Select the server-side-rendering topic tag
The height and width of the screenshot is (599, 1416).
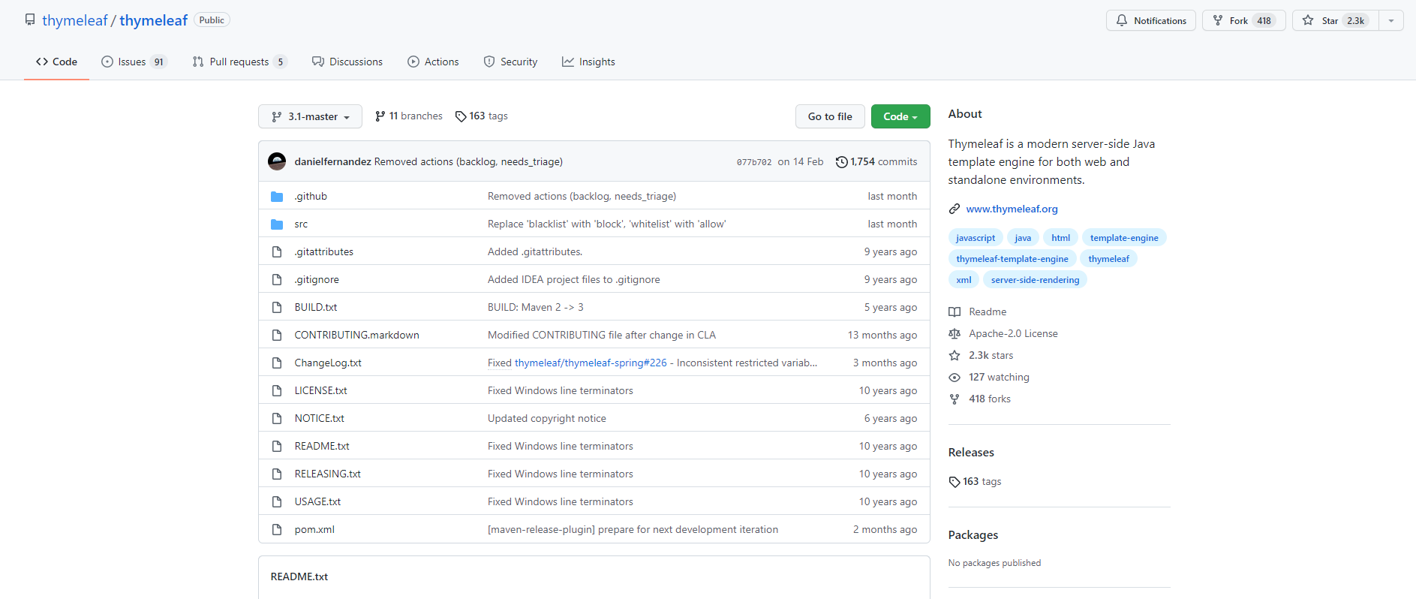coord(1035,280)
